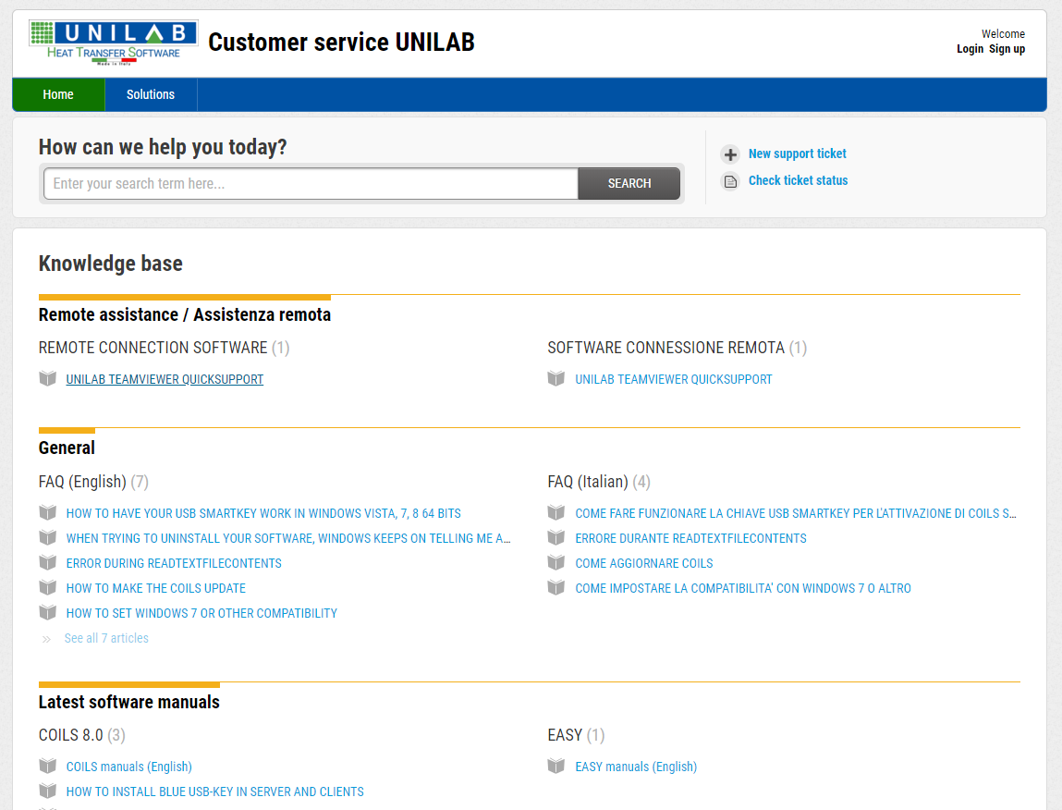Image resolution: width=1062 pixels, height=810 pixels.
Task: Click the Sign up link
Action: 1007,49
